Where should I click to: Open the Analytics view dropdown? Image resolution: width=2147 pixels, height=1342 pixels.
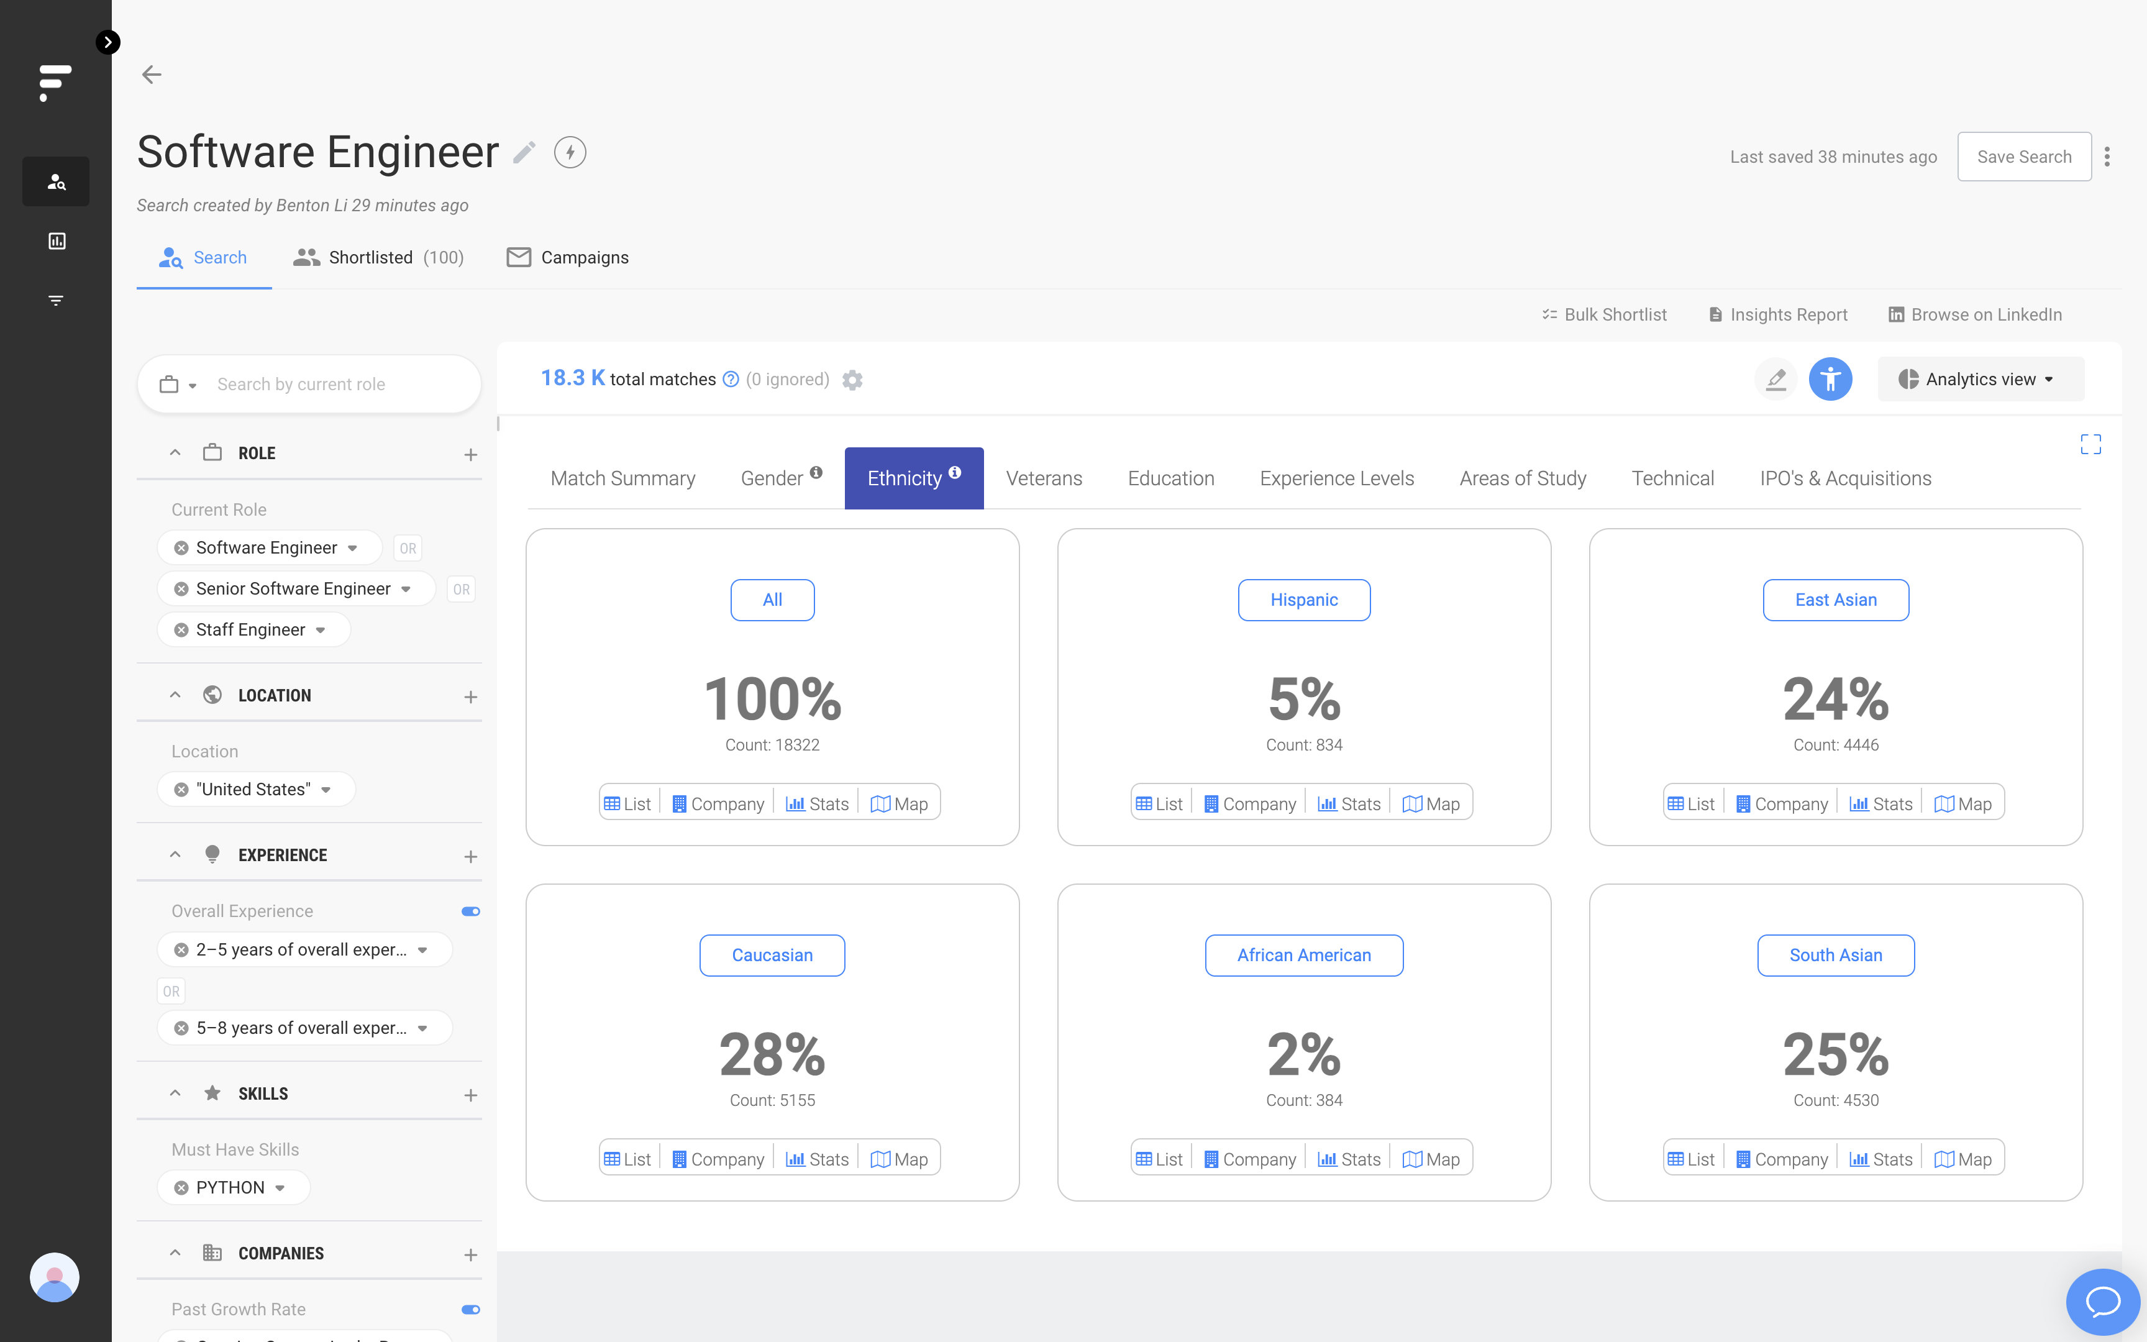(x=1979, y=380)
